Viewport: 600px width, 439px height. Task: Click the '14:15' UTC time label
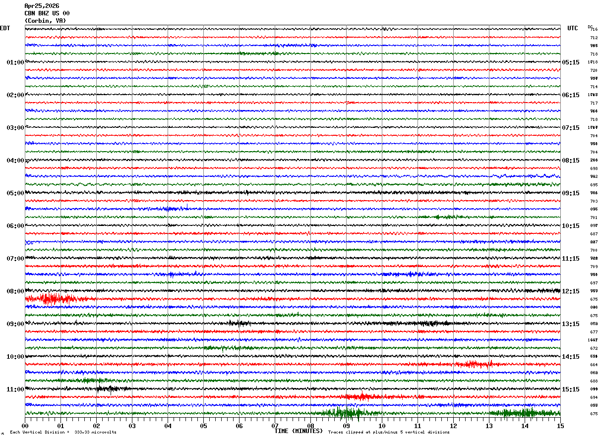pos(571,357)
